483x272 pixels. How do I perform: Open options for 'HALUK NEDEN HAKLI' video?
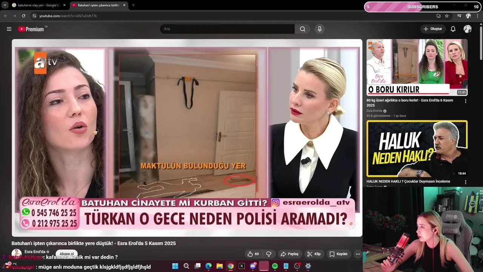tap(465, 182)
